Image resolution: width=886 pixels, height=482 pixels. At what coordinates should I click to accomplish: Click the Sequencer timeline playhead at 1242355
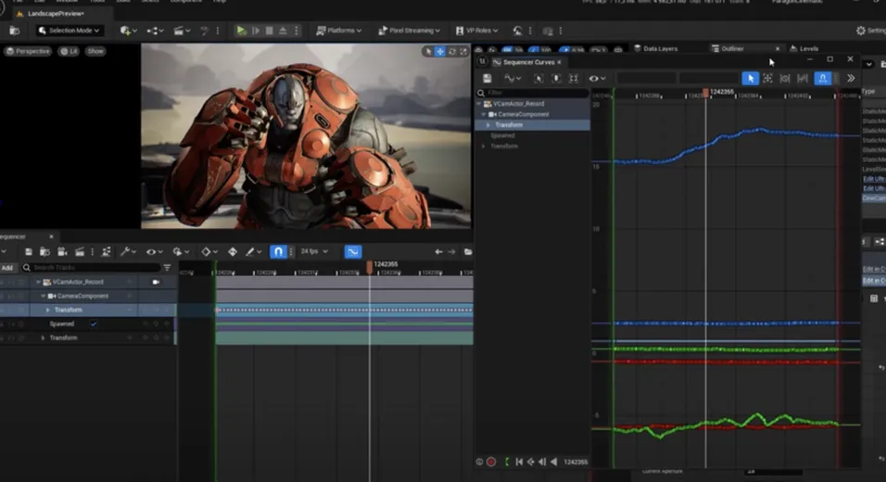[x=370, y=267]
